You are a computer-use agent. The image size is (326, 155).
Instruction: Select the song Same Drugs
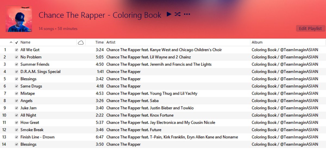(x=31, y=86)
